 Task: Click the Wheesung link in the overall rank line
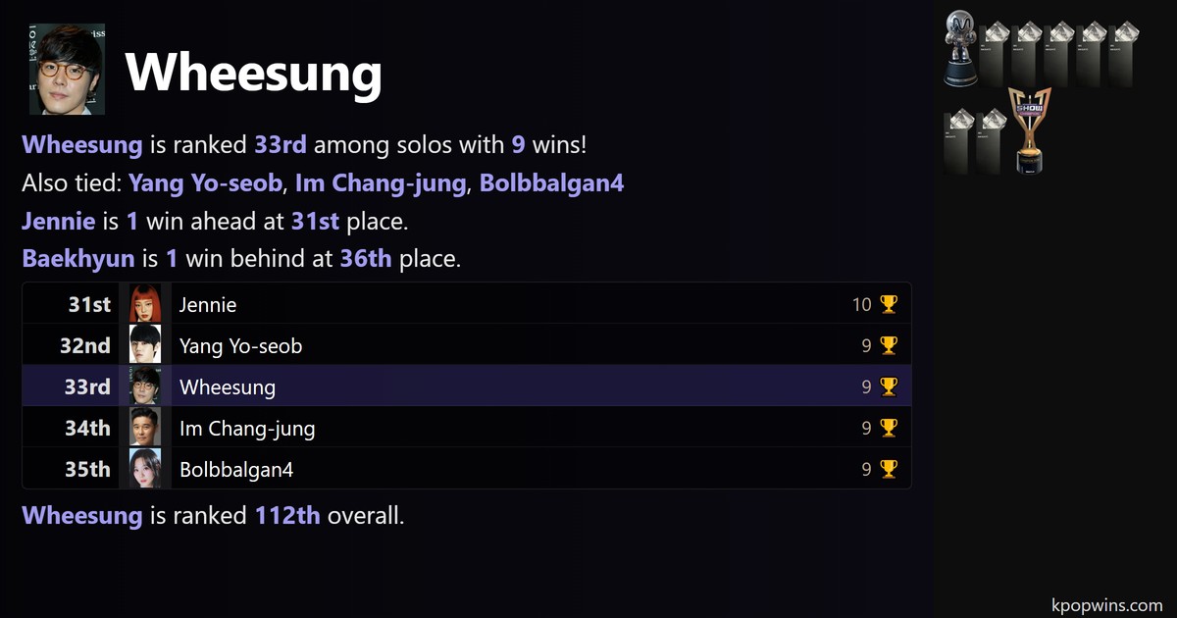pyautogui.click(x=81, y=516)
